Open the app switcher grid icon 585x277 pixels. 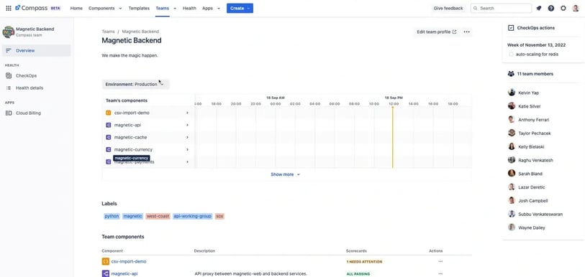8,8
